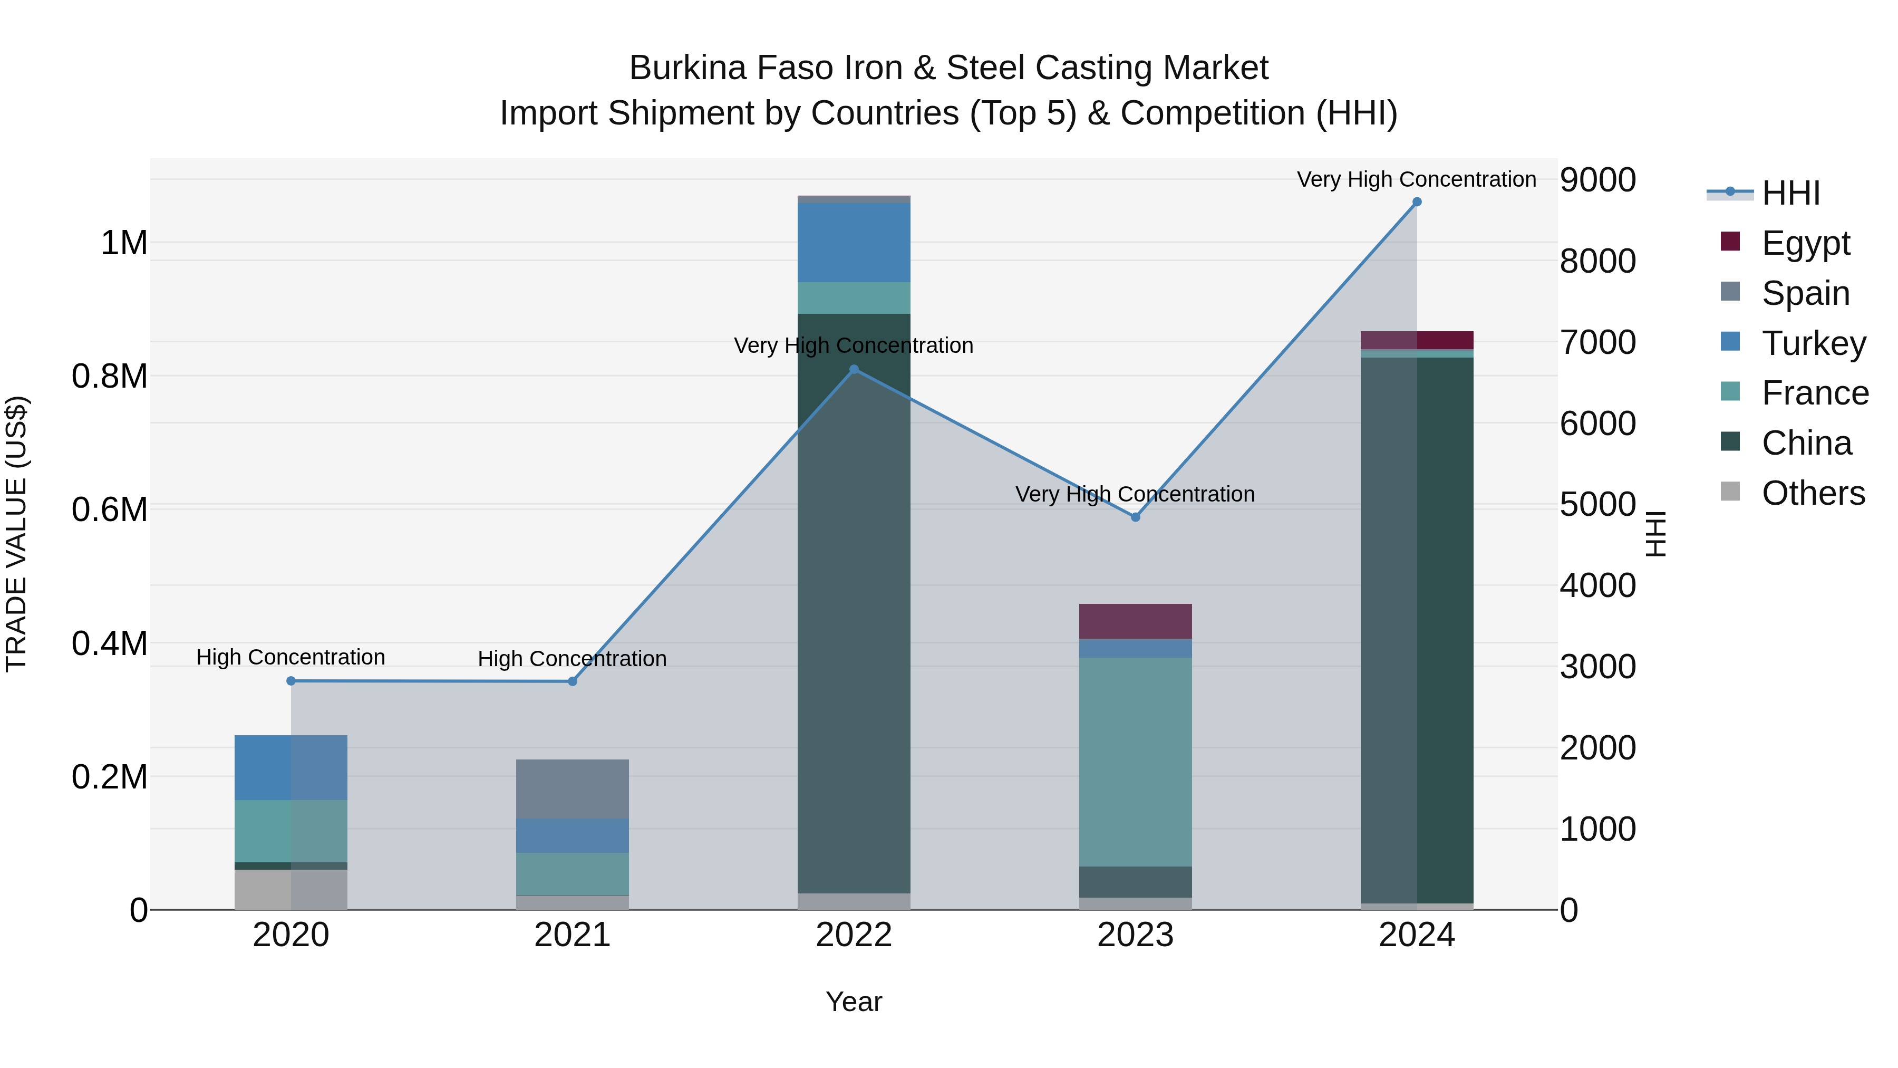
Task: Select the France segment of the 2023 bar
Action: click(x=1136, y=762)
